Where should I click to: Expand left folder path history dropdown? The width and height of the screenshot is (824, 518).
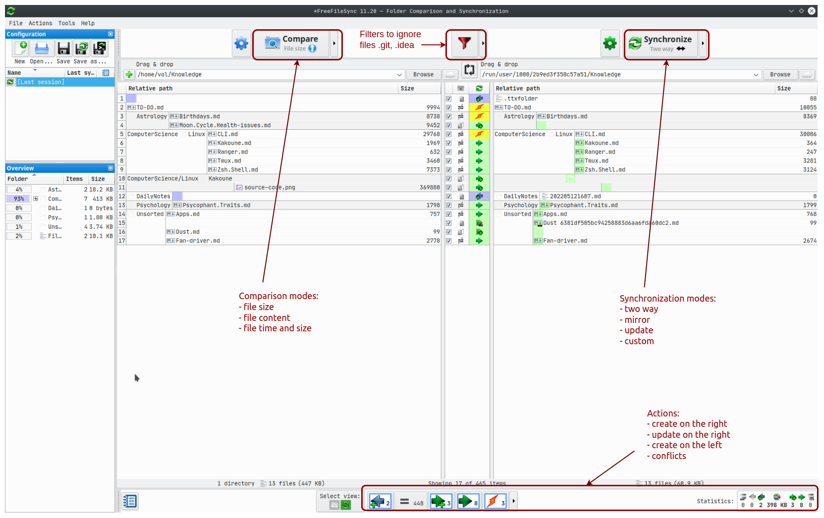coord(399,75)
